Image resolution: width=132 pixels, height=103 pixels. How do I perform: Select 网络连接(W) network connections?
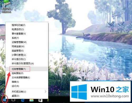click(27, 46)
